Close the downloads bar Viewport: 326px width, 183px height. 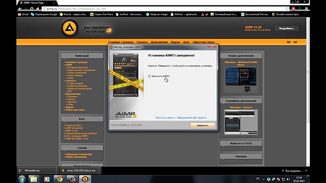click(x=306, y=171)
